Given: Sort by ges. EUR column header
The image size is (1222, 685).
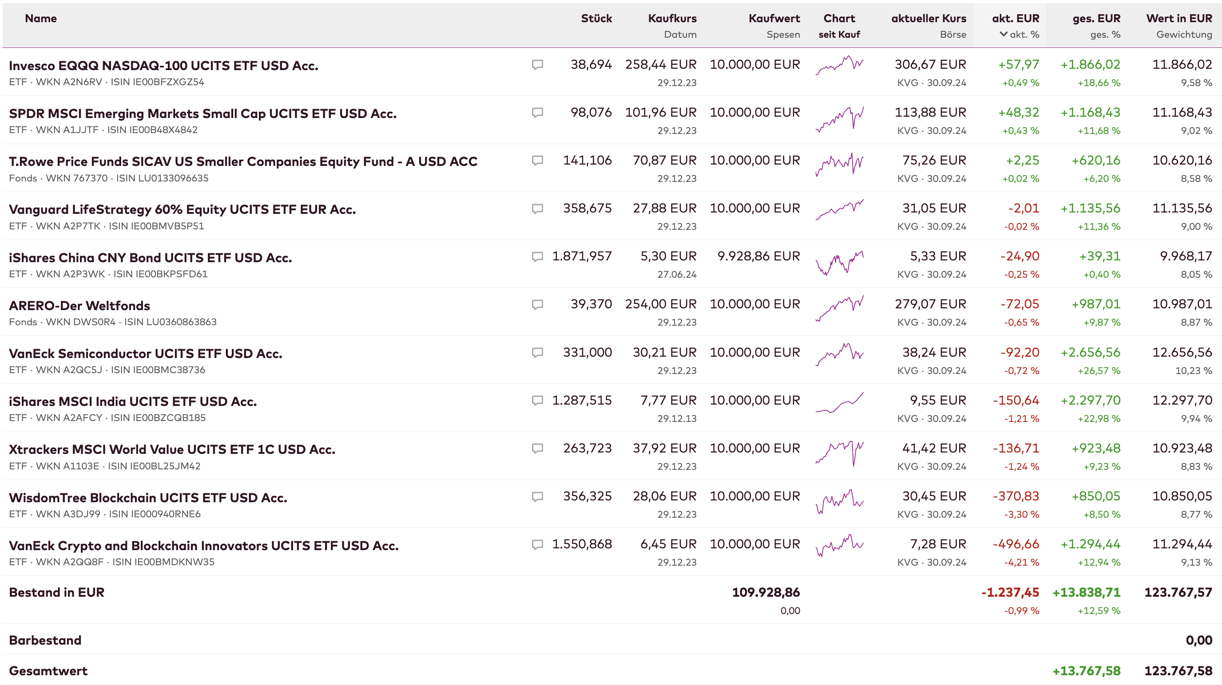Looking at the screenshot, I should (1096, 19).
